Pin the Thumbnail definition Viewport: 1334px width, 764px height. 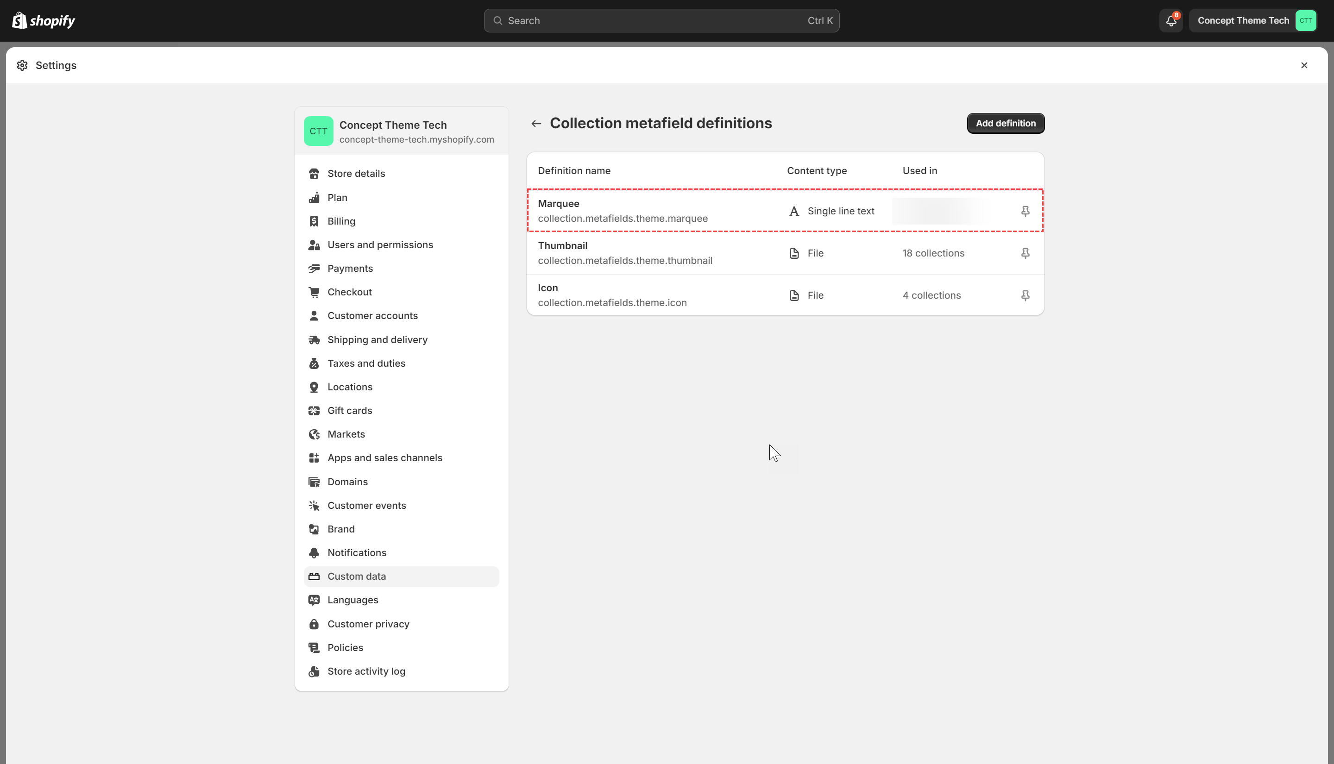1025,253
